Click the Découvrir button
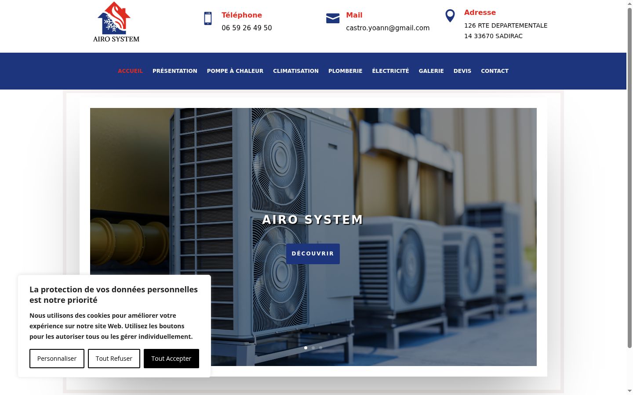 (313, 254)
